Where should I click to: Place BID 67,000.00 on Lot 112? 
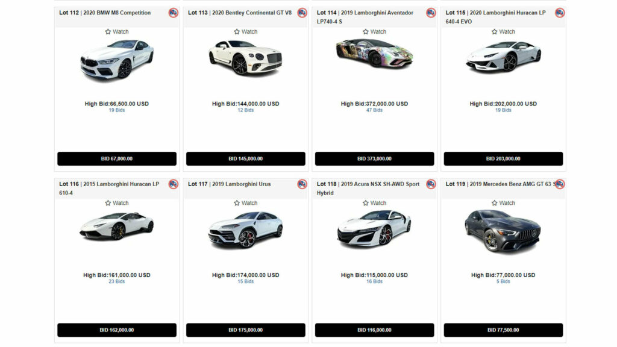pos(117,159)
